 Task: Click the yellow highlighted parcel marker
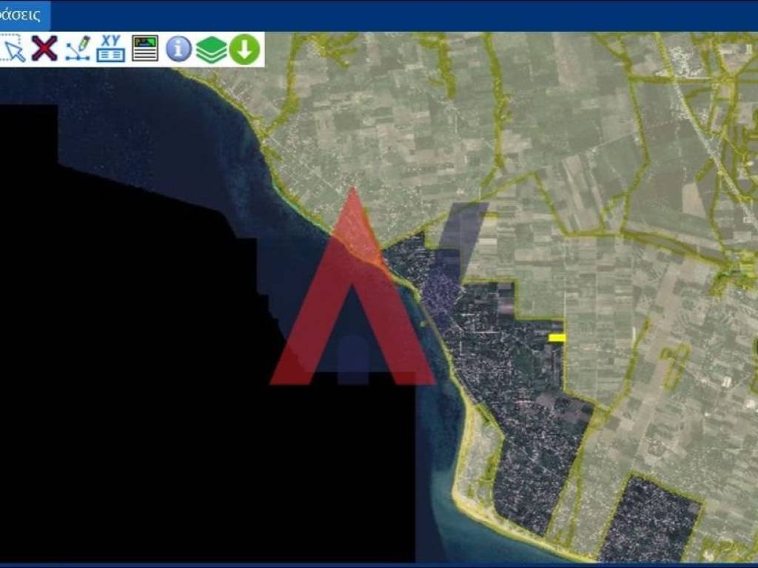point(557,338)
